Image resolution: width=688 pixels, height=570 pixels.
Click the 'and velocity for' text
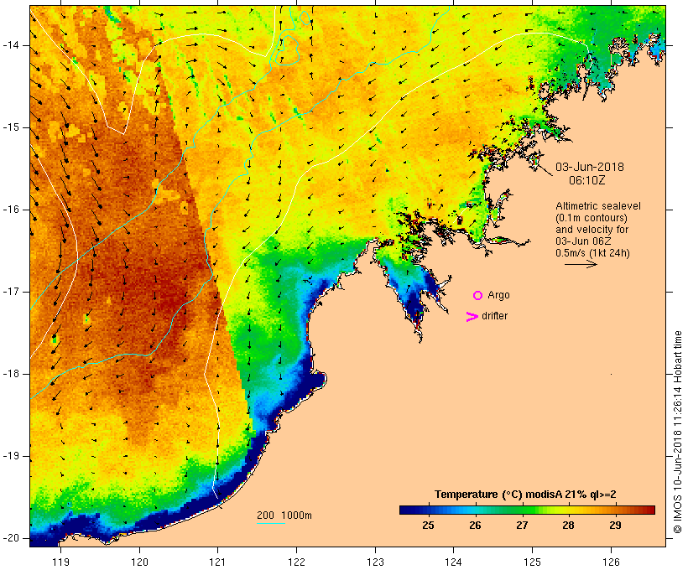[x=592, y=230]
